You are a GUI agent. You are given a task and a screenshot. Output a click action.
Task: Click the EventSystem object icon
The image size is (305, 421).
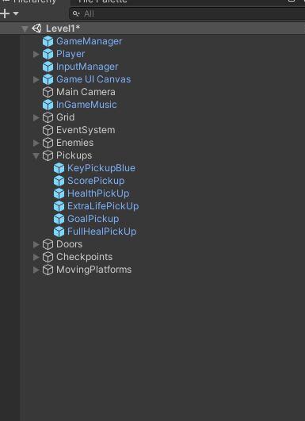click(x=48, y=130)
